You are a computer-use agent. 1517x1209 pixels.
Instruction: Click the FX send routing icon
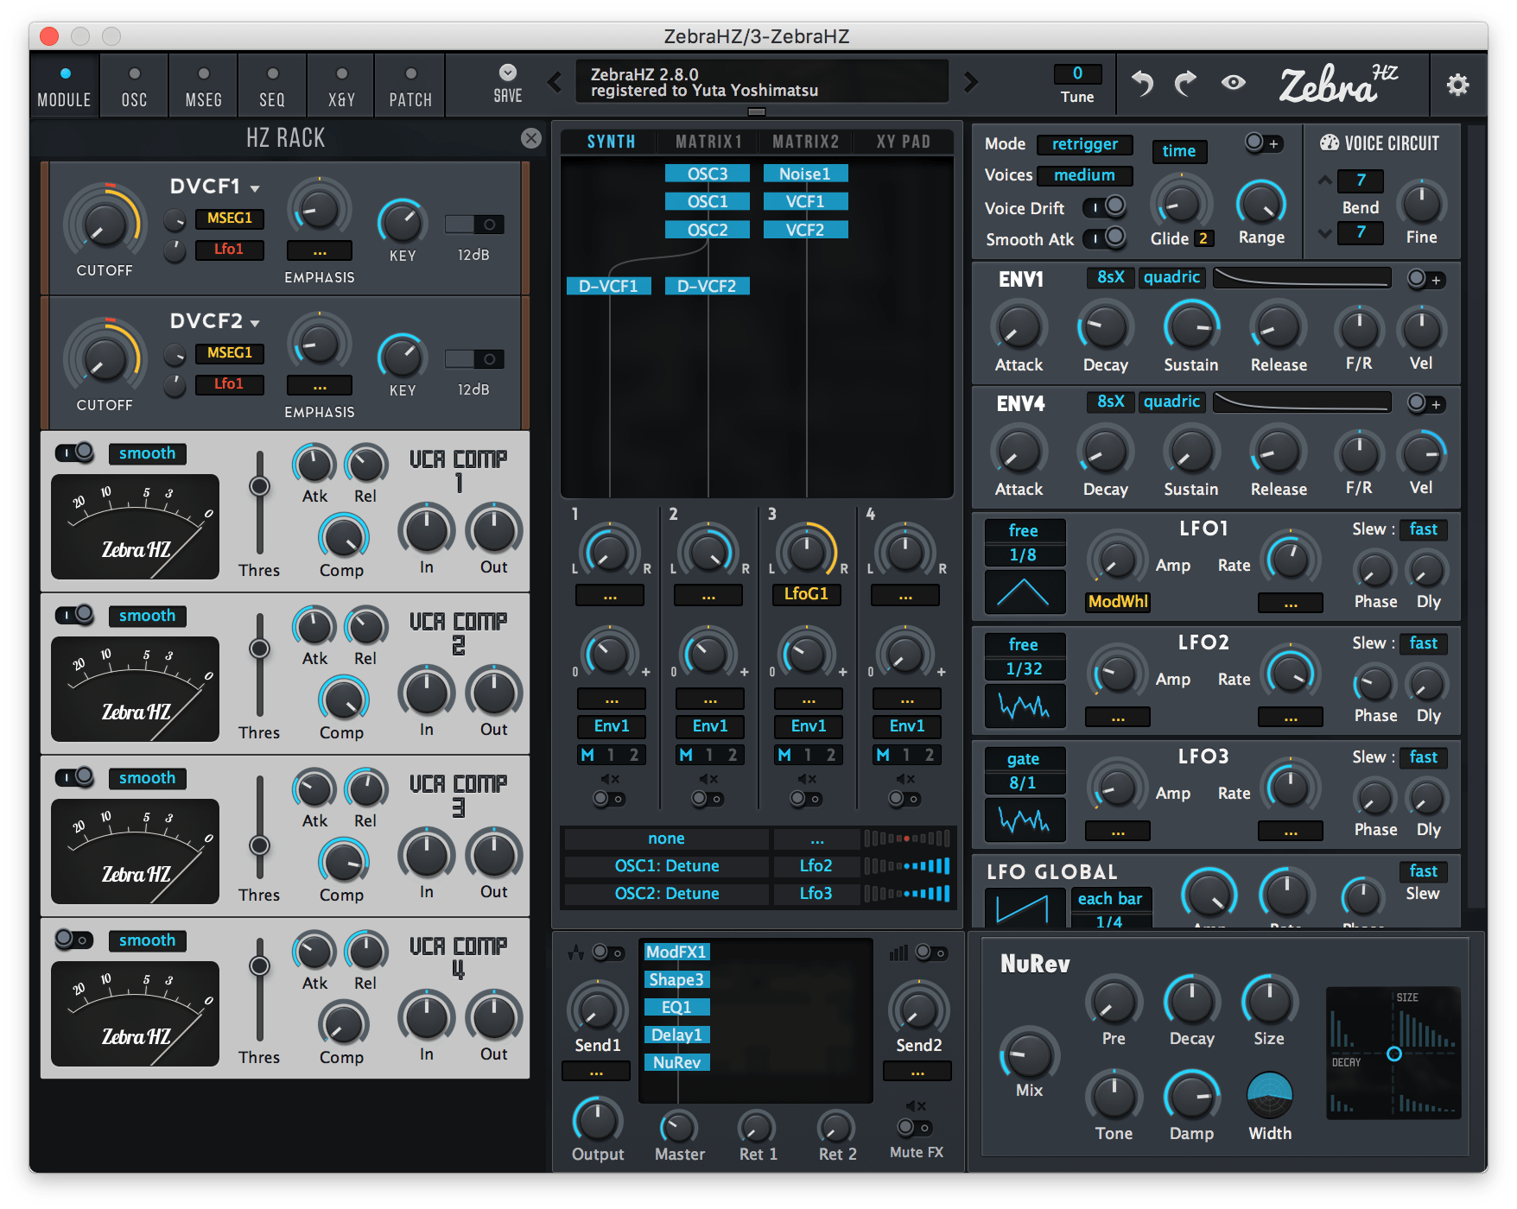(575, 953)
